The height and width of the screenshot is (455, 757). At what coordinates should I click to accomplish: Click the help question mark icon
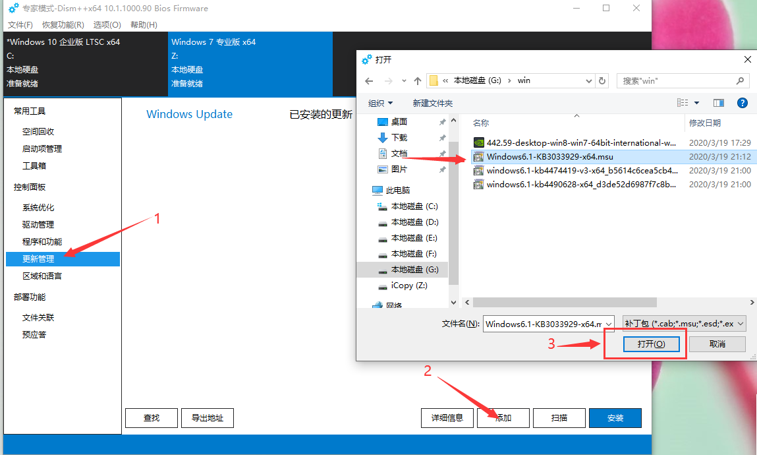[742, 103]
